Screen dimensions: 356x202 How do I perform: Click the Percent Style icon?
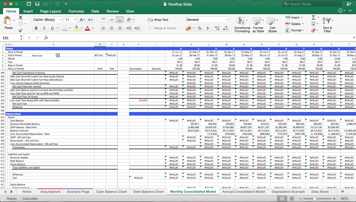199,28
